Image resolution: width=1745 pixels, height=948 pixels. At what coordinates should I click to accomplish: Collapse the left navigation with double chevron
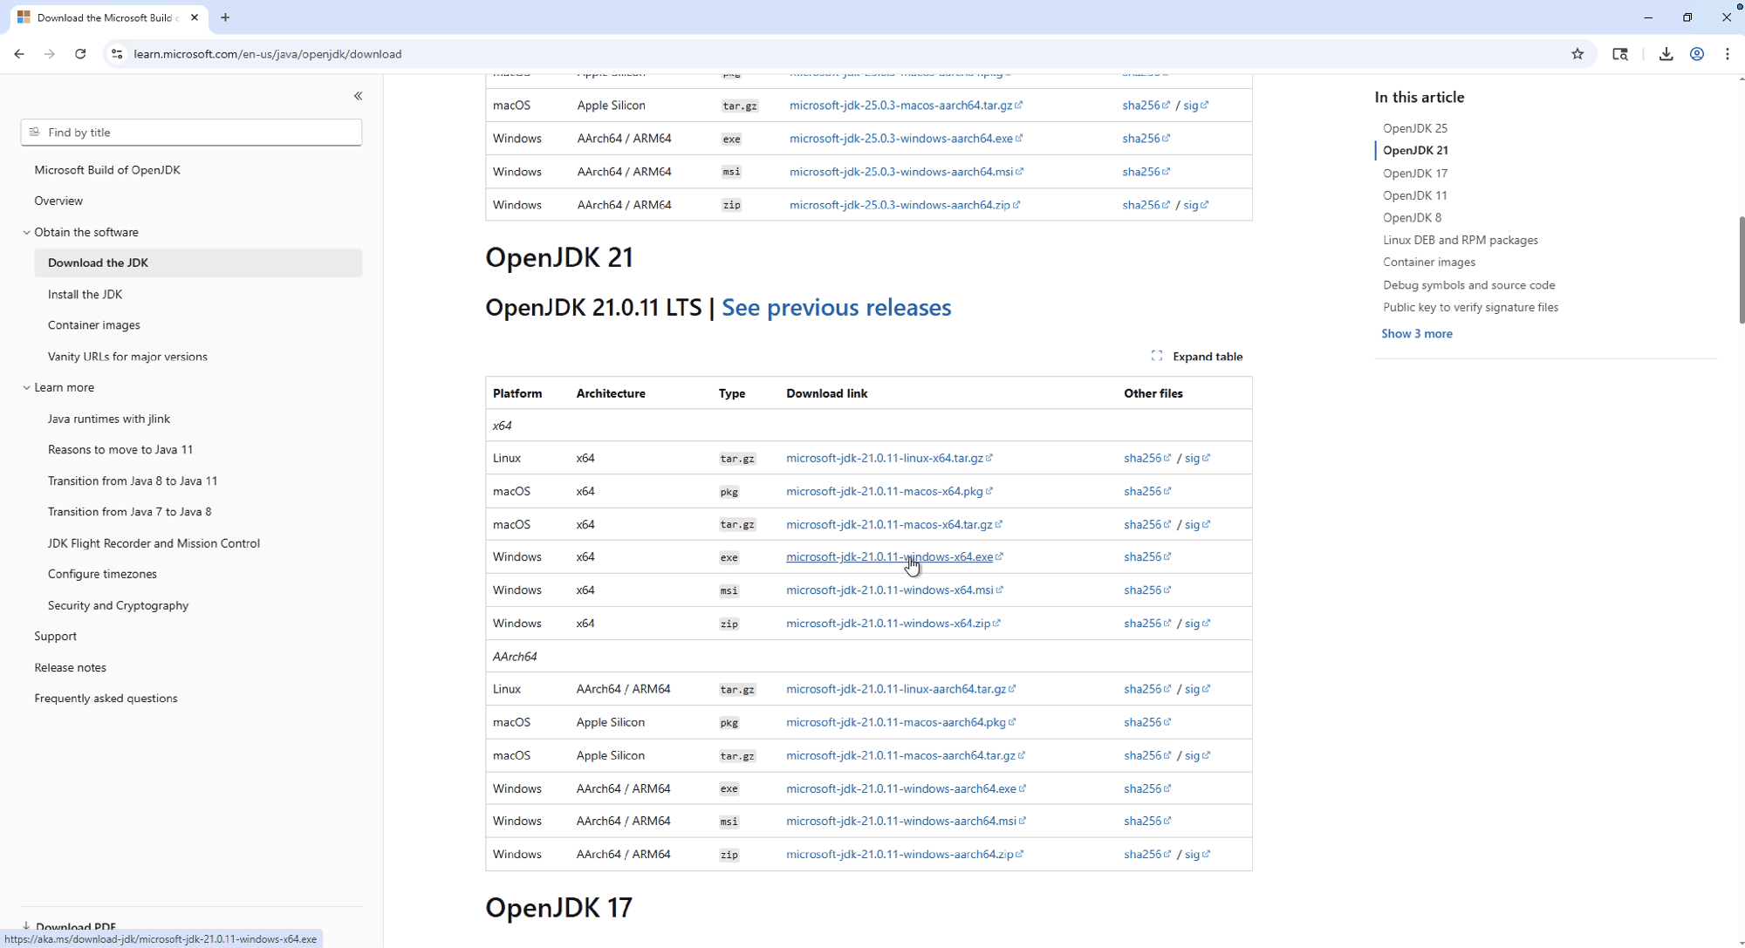(x=358, y=96)
